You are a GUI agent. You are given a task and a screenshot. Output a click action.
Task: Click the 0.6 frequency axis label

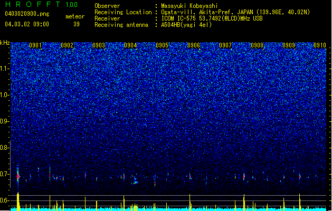point(4,200)
